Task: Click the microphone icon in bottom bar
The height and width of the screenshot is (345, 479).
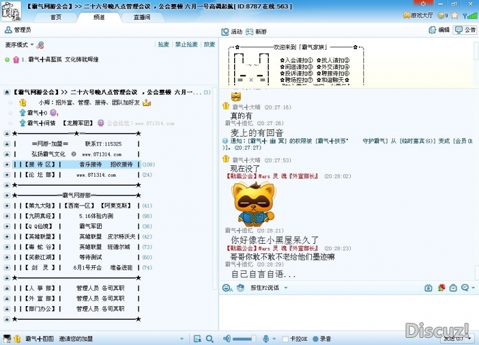Action: tap(266, 338)
